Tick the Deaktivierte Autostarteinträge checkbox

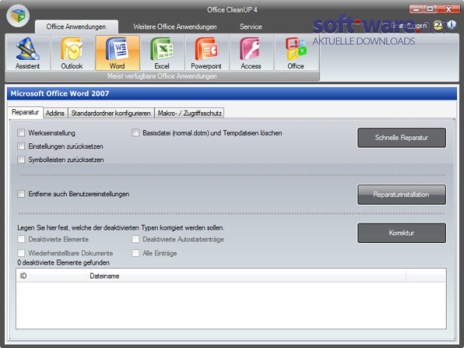pyautogui.click(x=135, y=239)
